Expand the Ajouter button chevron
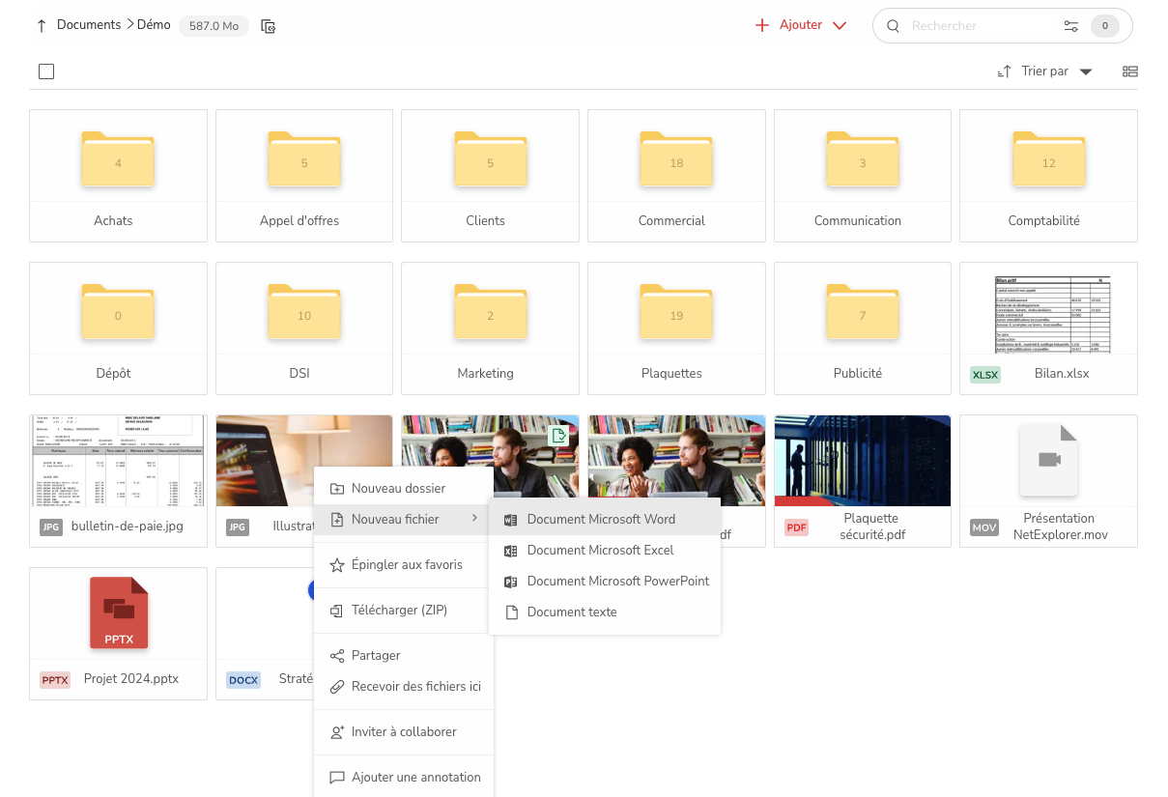This screenshot has height=797, width=1168. click(838, 25)
